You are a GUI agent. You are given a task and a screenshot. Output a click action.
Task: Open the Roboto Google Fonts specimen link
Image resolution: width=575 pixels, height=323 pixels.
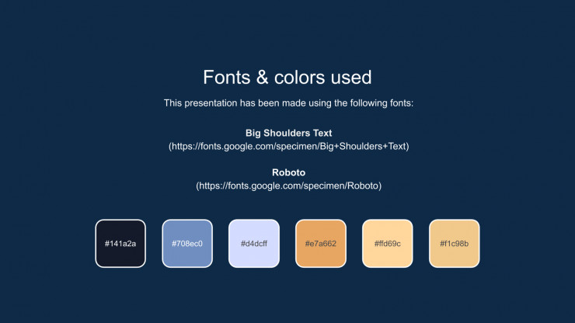288,186
